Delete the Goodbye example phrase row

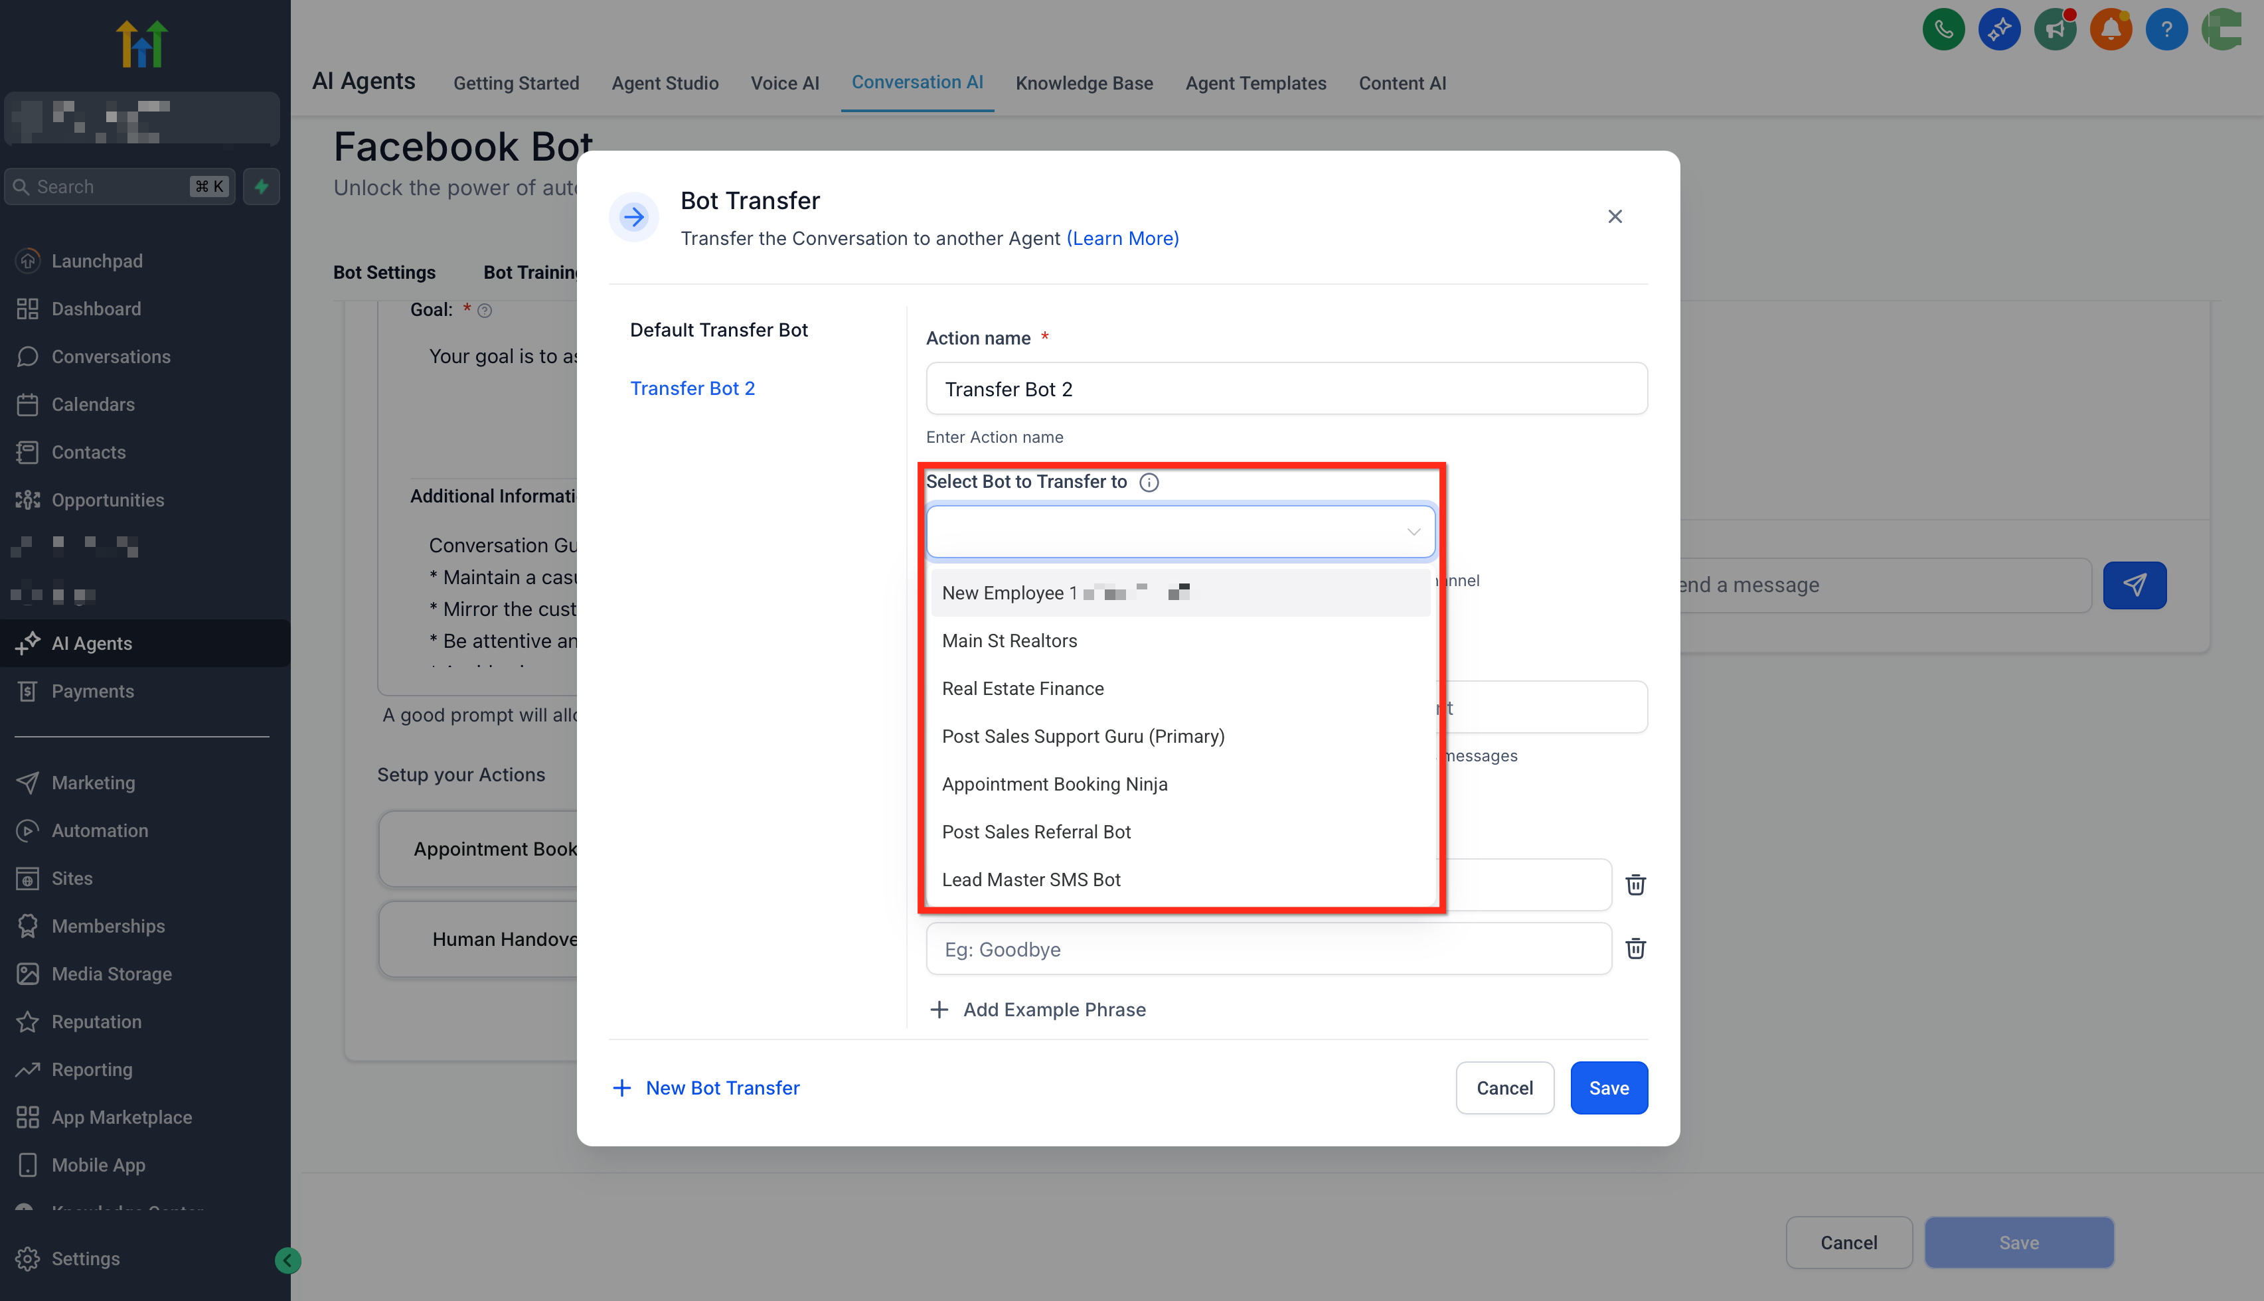click(1635, 949)
